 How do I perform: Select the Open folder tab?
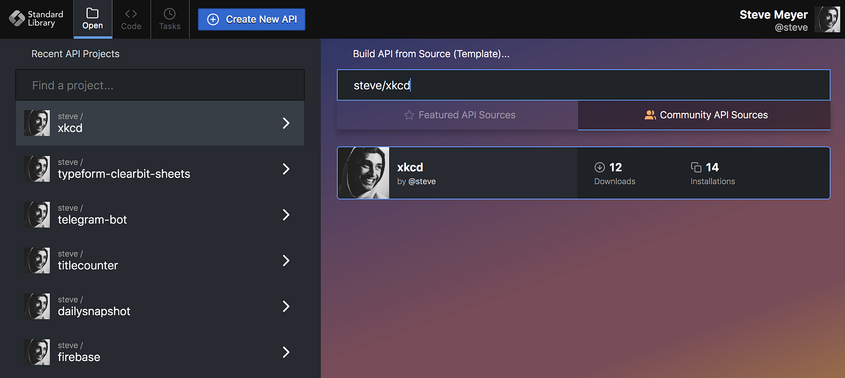(x=92, y=19)
